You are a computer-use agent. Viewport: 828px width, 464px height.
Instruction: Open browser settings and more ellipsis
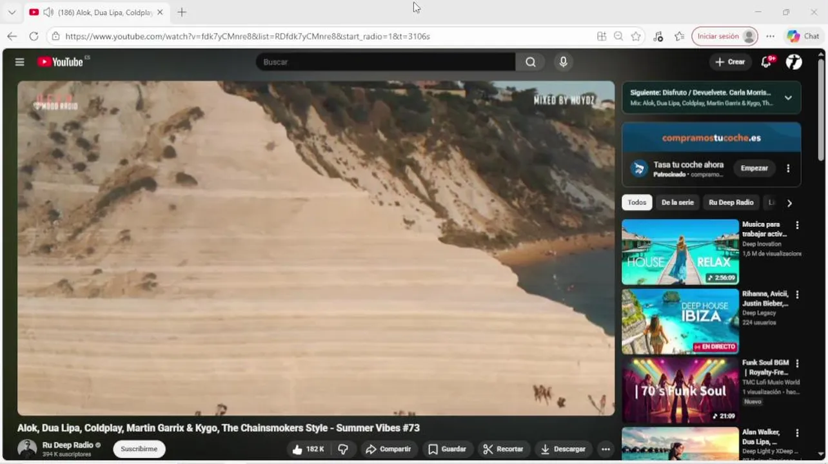pyautogui.click(x=771, y=36)
